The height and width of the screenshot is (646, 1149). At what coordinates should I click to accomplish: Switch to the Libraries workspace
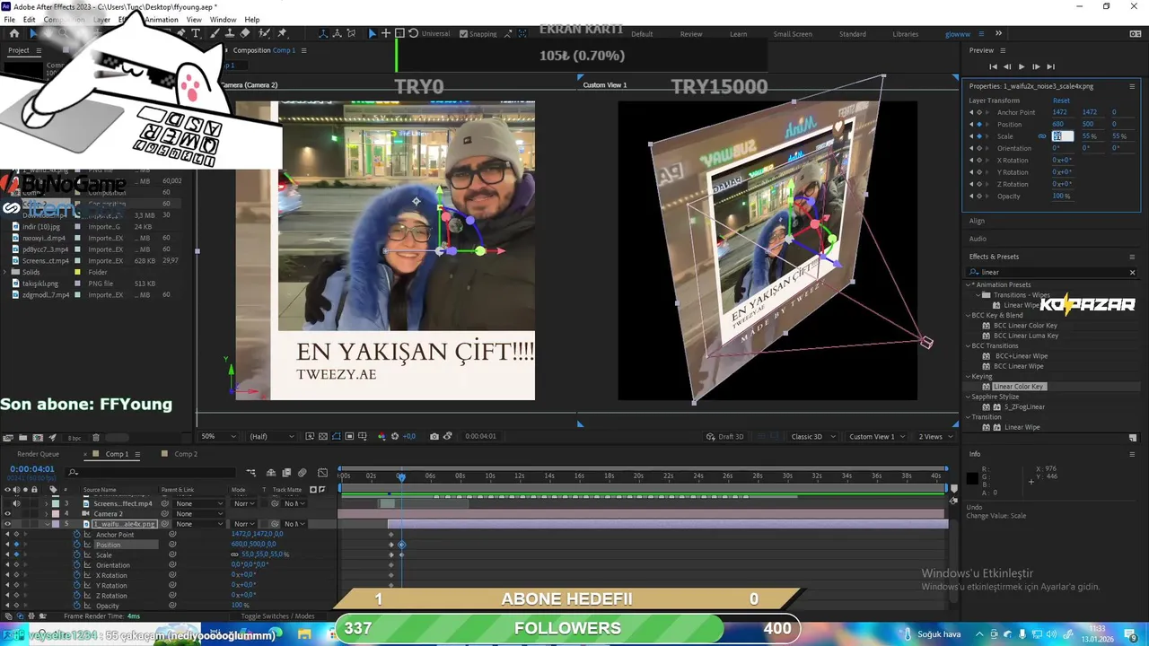click(905, 34)
